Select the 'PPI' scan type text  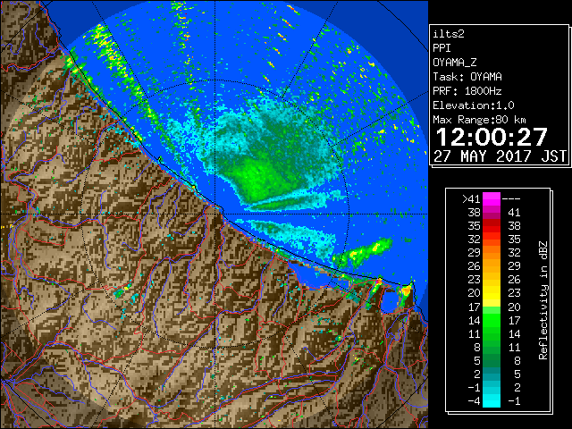(x=442, y=48)
